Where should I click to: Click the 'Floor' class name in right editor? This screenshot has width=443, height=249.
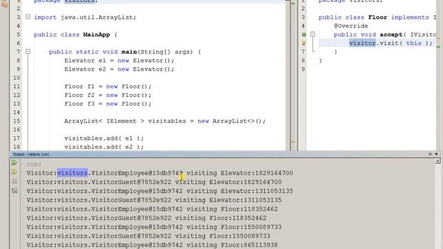(x=377, y=17)
